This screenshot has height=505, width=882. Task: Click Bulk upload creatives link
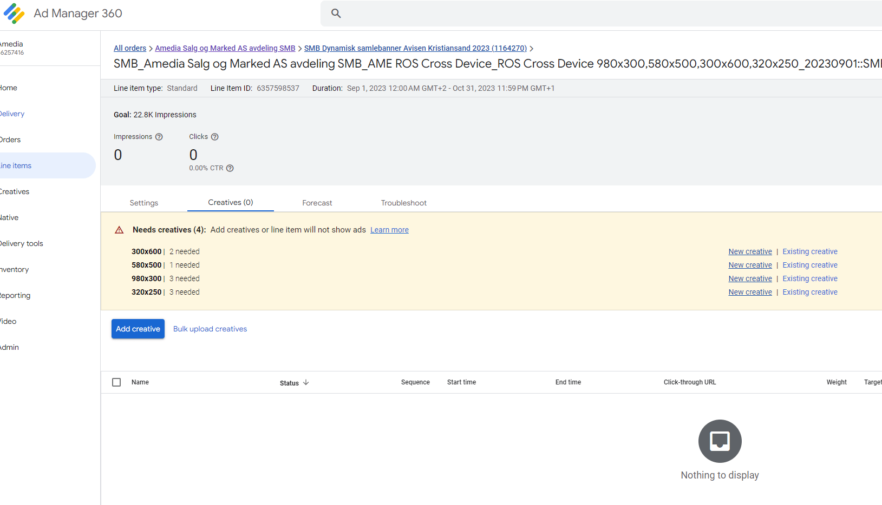[x=210, y=329]
